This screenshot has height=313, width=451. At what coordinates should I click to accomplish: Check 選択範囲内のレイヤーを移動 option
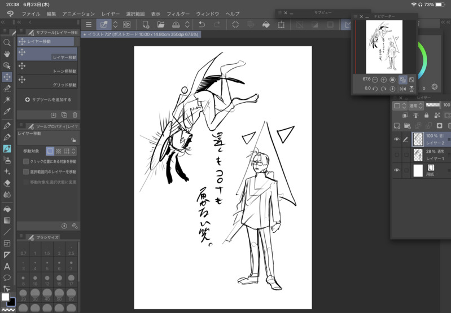pos(26,171)
